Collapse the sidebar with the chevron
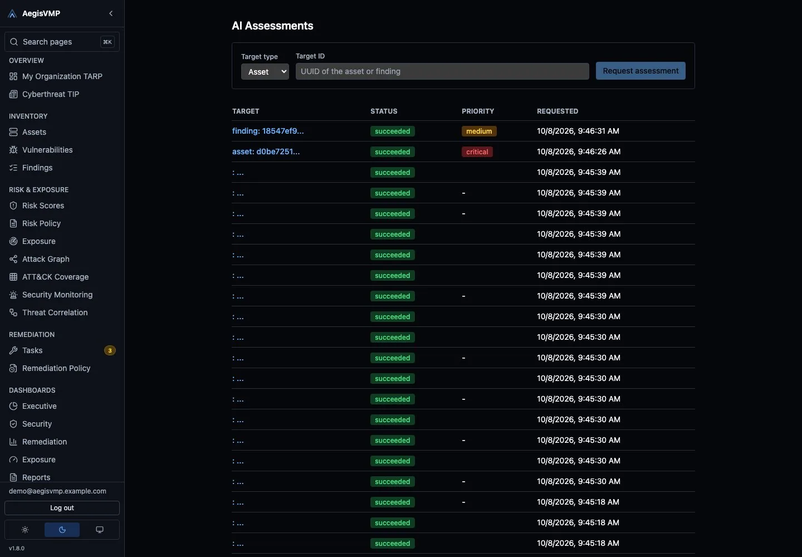 (111, 13)
